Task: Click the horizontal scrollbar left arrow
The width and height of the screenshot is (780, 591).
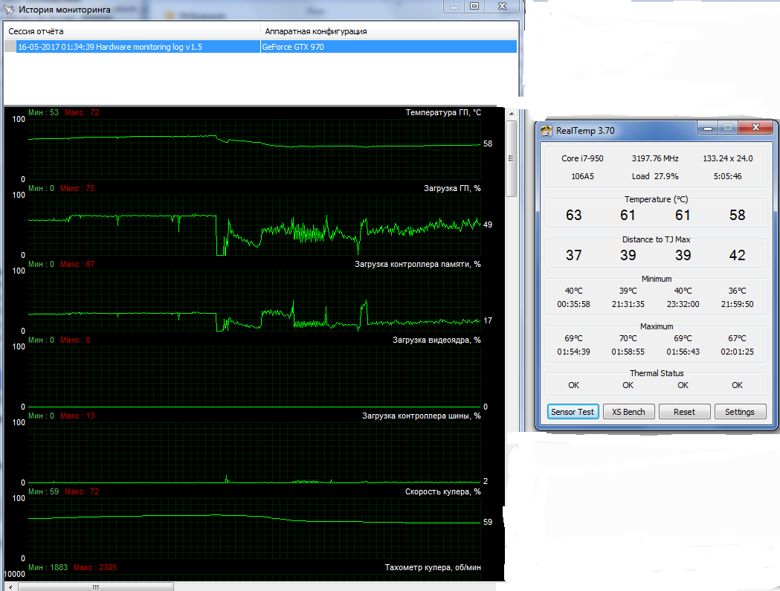Action: click(x=10, y=587)
